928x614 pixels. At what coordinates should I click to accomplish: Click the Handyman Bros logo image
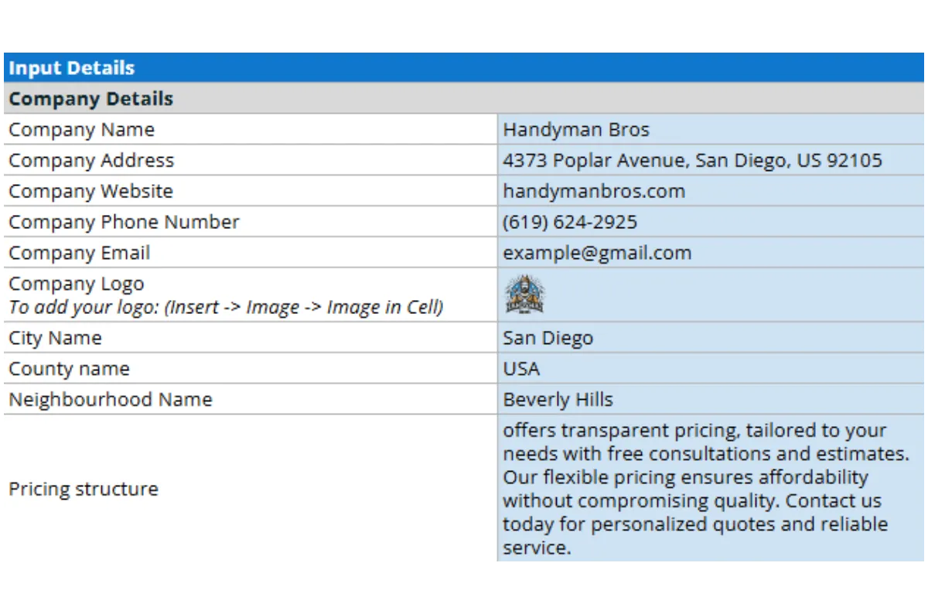pos(525,295)
